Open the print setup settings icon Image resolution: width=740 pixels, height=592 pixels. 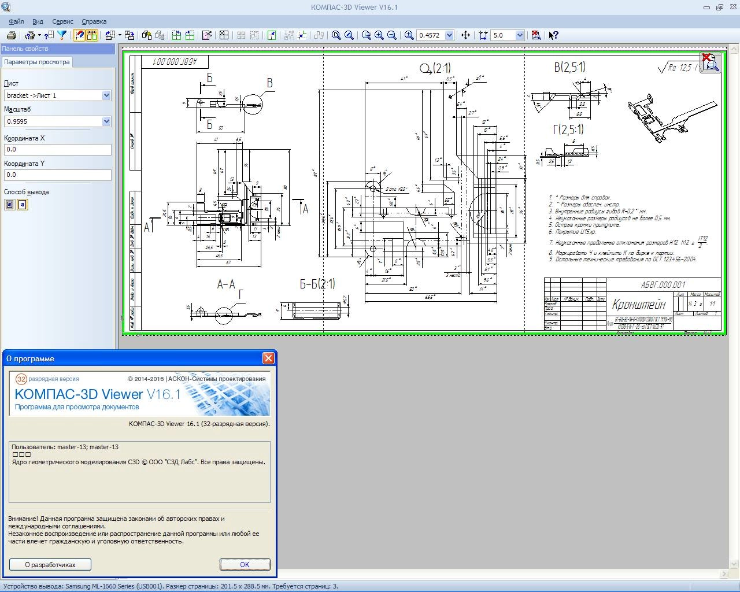pos(30,35)
